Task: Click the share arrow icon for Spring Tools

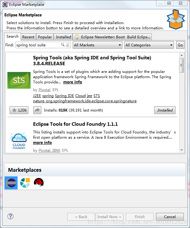Action: point(37,110)
